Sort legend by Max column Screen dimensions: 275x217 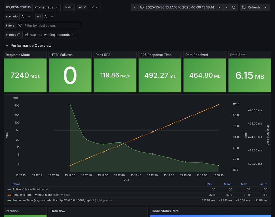[x=244, y=184]
